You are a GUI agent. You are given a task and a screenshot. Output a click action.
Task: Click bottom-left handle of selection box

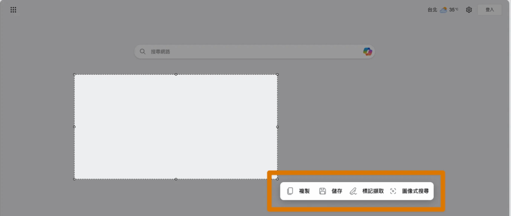[74, 179]
